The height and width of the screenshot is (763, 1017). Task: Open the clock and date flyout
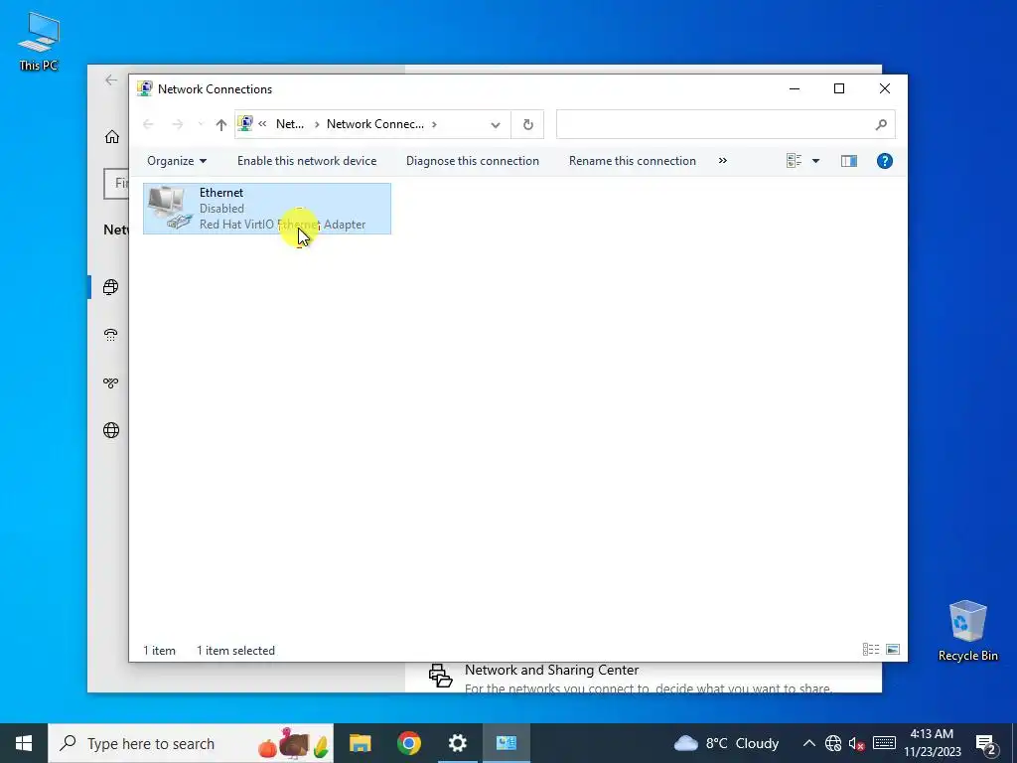932,743
